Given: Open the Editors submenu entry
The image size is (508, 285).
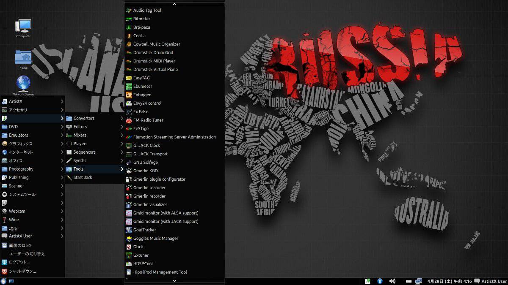Looking at the screenshot, I should (x=94, y=127).
